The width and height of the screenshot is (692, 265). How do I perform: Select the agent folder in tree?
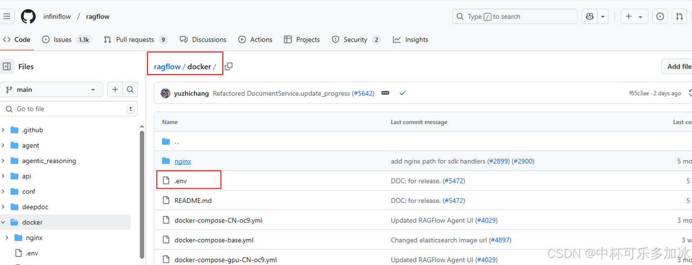coord(31,145)
